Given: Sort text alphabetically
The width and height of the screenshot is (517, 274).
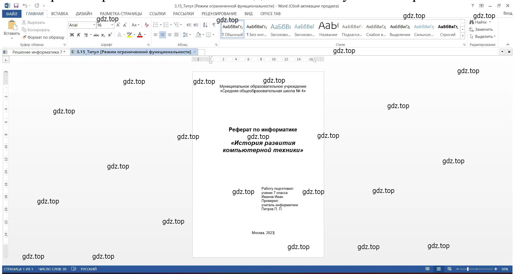Looking at the screenshot, I should [205, 25].
